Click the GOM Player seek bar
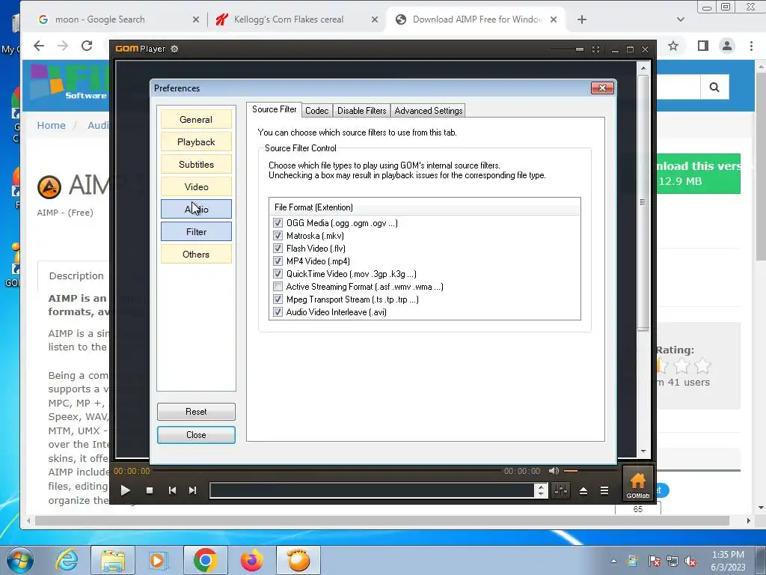Screen dimensions: 766x575 pyautogui.click(x=328, y=471)
